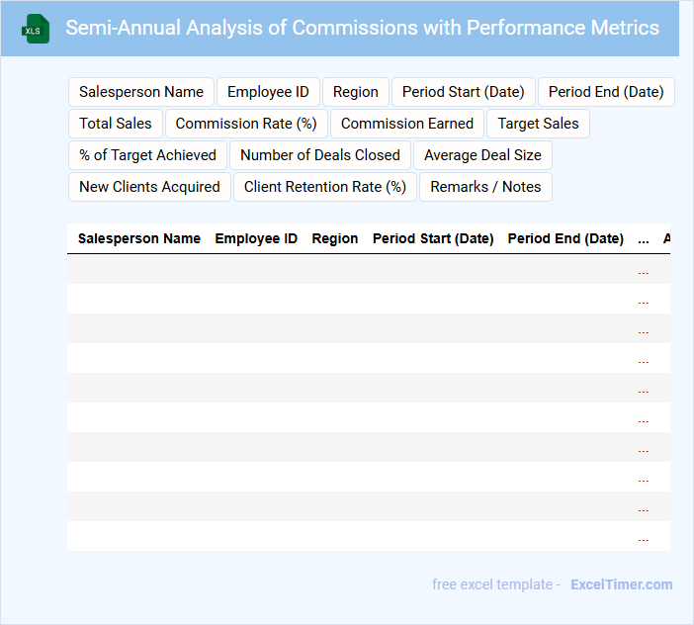
Task: Expand the ellipsis column in table header
Action: click(644, 238)
